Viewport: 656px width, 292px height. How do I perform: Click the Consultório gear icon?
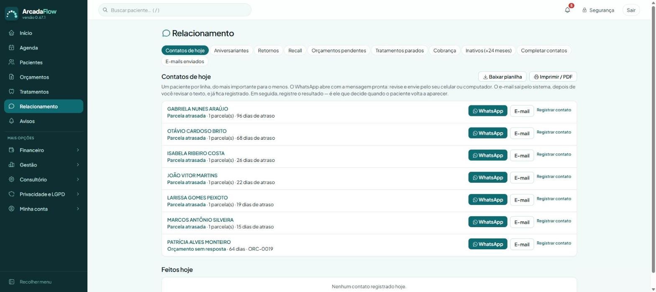[x=12, y=179]
